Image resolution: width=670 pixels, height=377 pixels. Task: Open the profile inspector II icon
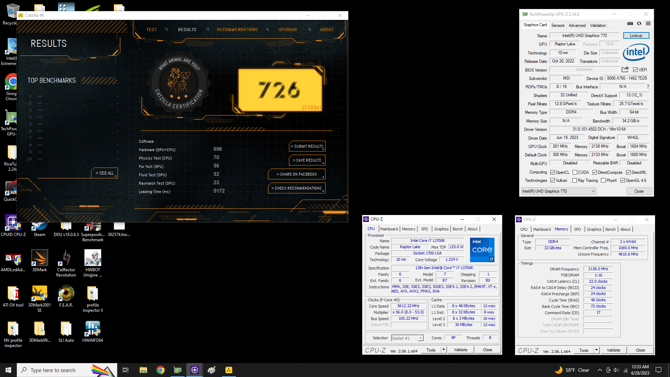[93, 299]
